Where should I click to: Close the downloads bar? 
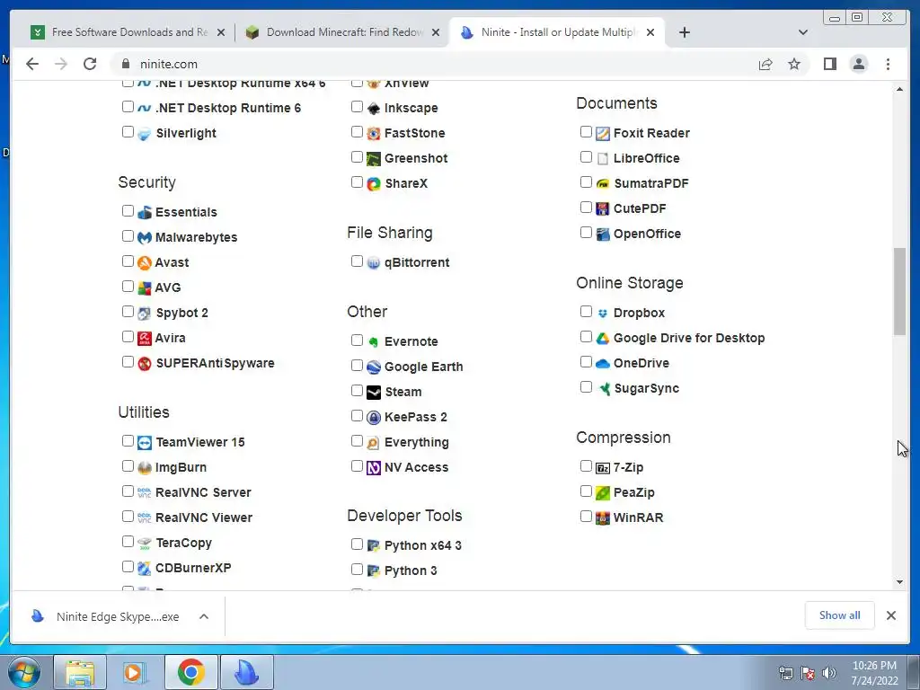pos(890,615)
